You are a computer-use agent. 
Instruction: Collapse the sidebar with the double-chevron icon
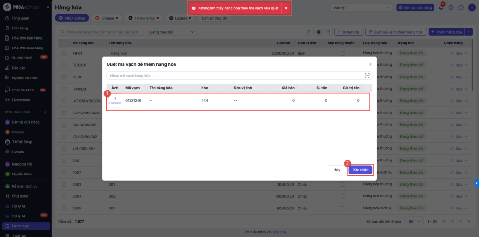(x=48, y=7)
